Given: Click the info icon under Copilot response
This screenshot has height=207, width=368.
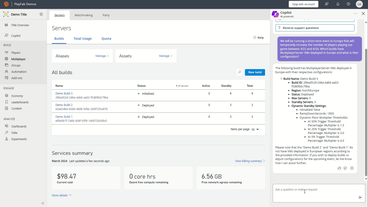Looking at the screenshot, I should tap(352, 168).
